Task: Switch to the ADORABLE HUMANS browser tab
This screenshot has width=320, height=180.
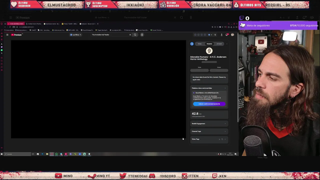Action: 15,24
